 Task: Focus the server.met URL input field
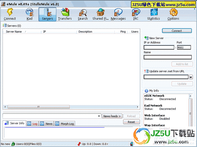point(166,77)
